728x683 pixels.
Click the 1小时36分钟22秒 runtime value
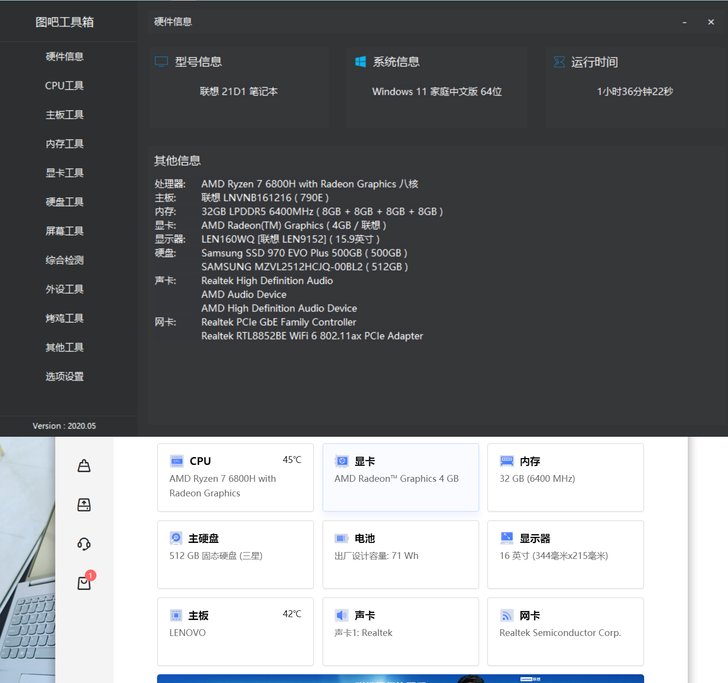[635, 92]
